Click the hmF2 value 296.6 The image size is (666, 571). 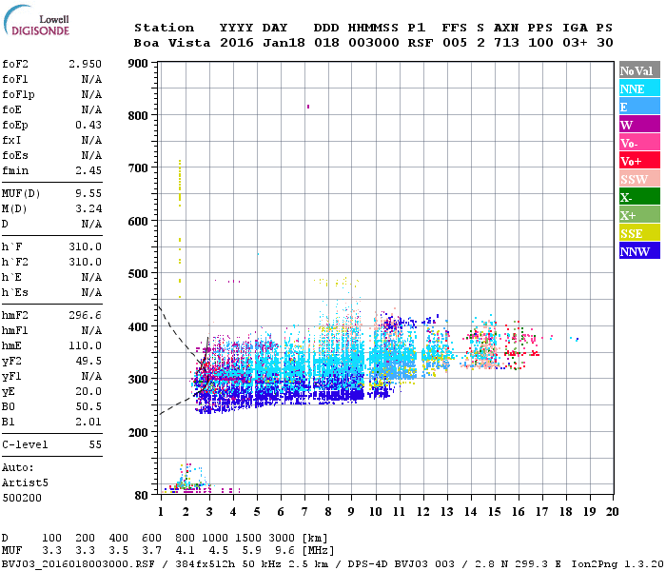click(x=85, y=315)
